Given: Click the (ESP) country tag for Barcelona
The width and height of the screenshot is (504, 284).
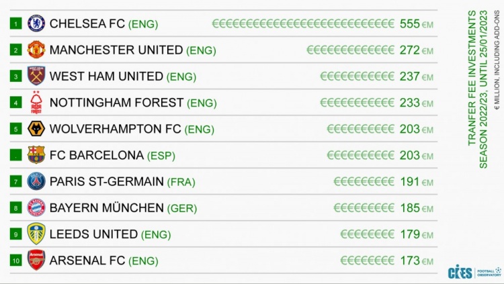Looking at the screenshot, I should click(161, 156).
